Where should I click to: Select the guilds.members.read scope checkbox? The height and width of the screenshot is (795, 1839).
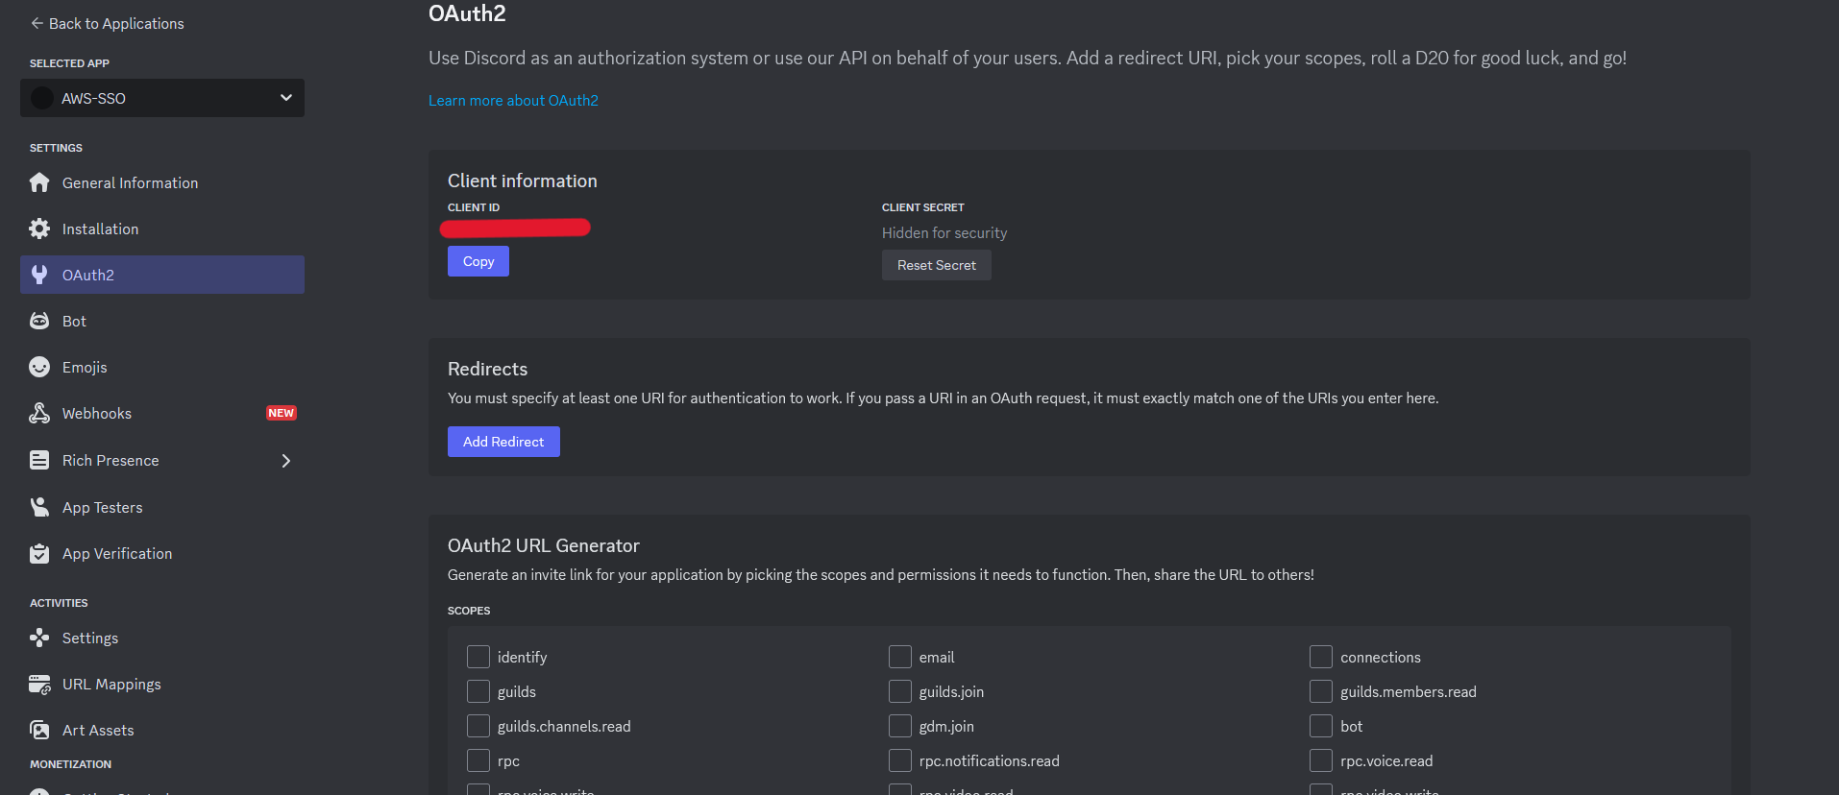(1321, 691)
